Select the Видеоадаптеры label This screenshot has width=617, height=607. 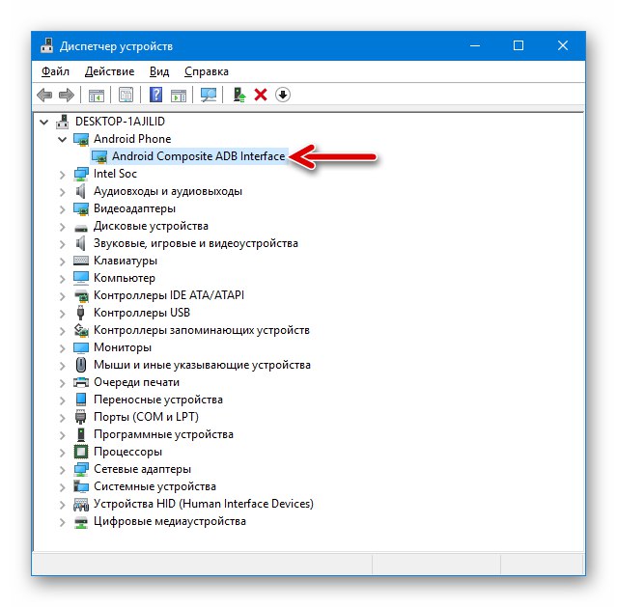(x=134, y=208)
